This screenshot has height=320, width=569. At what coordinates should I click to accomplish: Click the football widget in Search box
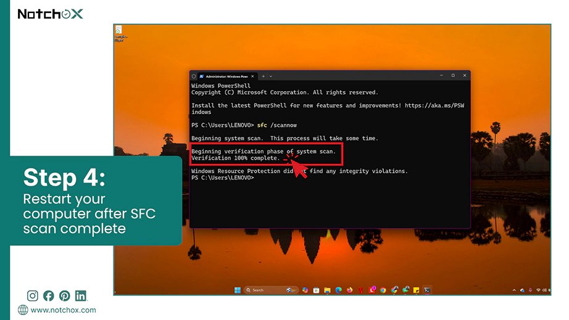click(x=291, y=290)
